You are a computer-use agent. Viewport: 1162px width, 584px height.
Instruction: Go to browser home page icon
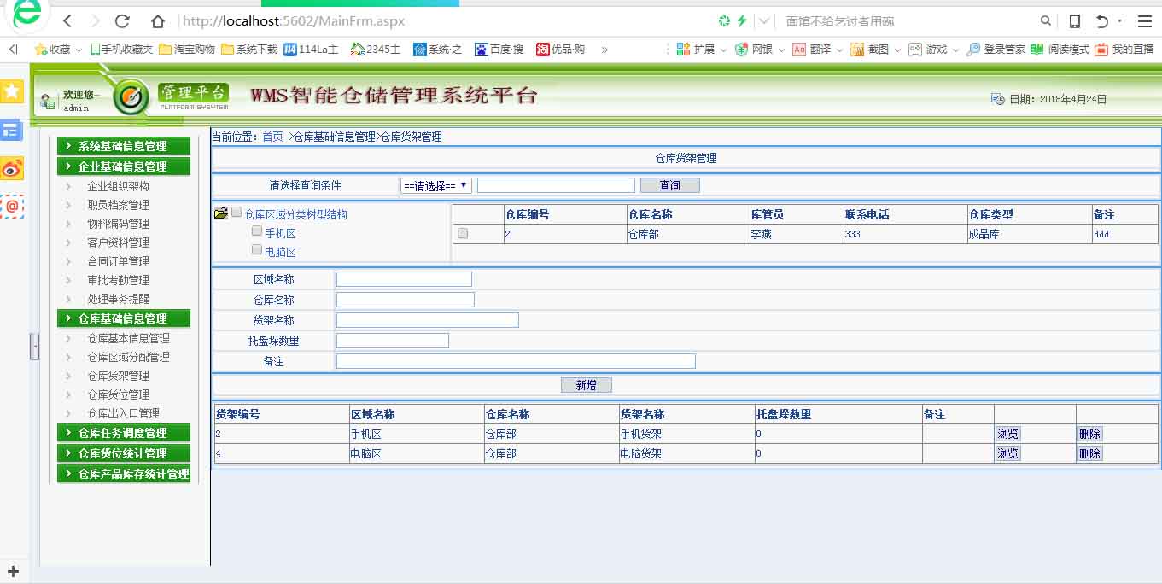(x=157, y=21)
